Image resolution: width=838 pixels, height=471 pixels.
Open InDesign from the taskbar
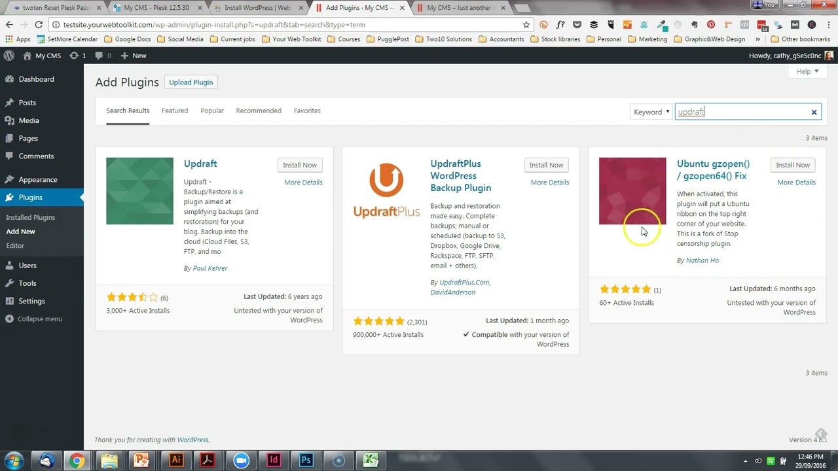[x=274, y=461]
